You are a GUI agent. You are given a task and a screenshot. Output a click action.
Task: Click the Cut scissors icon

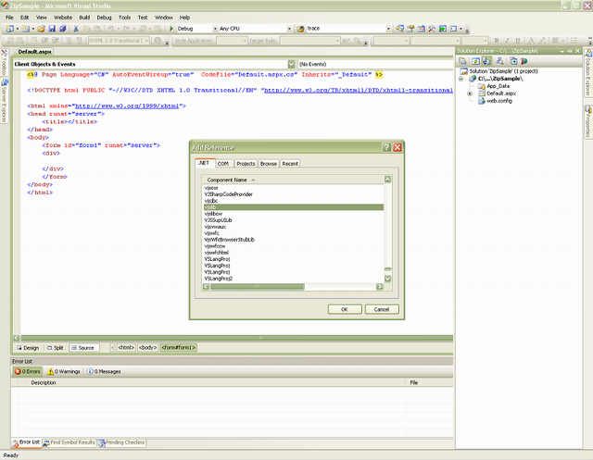(x=76, y=29)
